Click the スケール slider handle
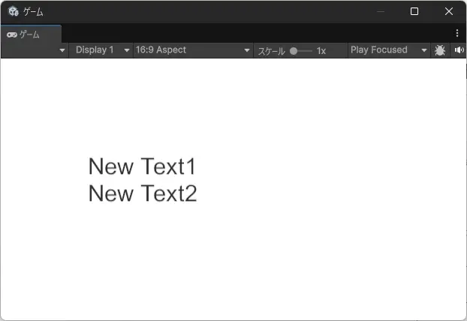Screen dimensions: 467x321 [294, 51]
